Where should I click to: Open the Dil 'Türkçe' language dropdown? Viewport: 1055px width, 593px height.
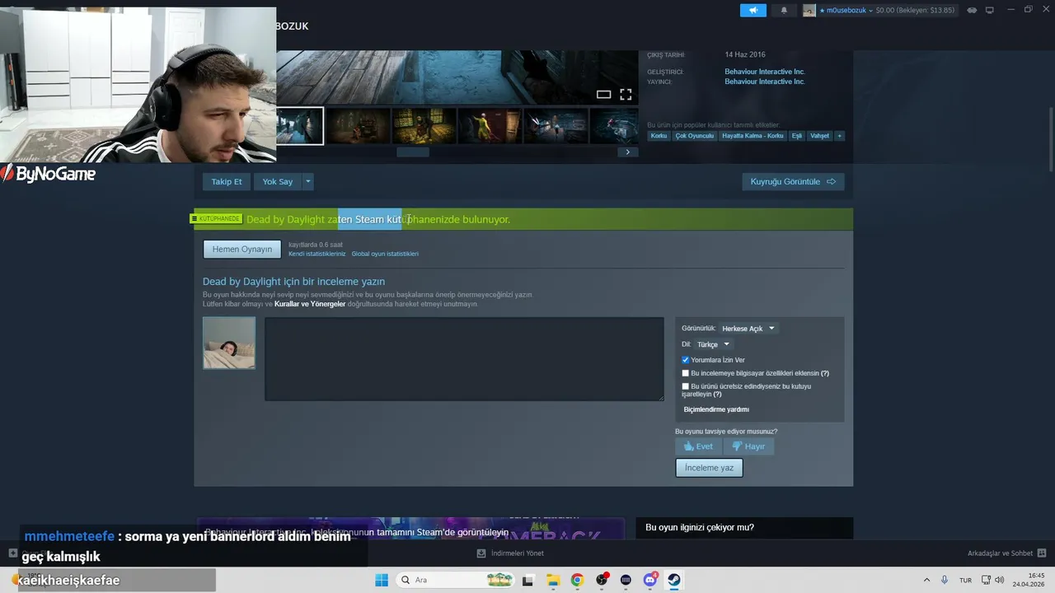(x=713, y=344)
